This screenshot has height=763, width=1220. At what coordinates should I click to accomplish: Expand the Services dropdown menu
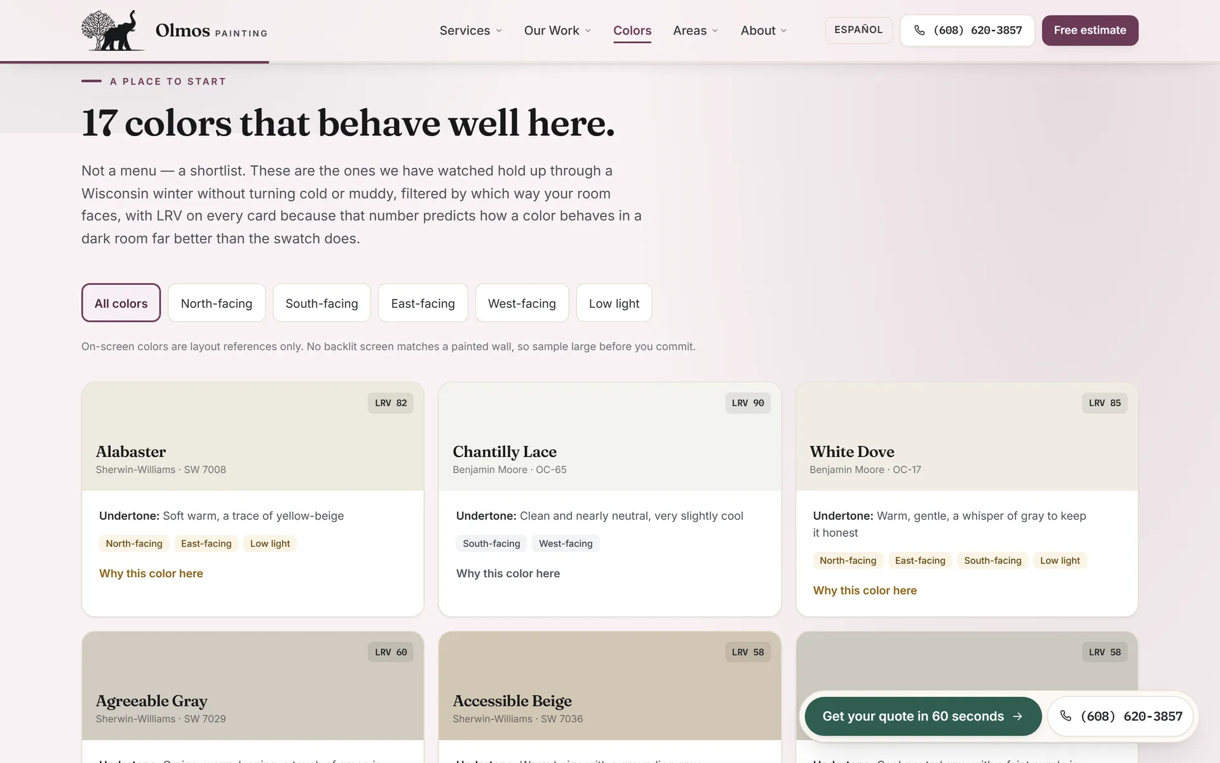[x=471, y=31]
